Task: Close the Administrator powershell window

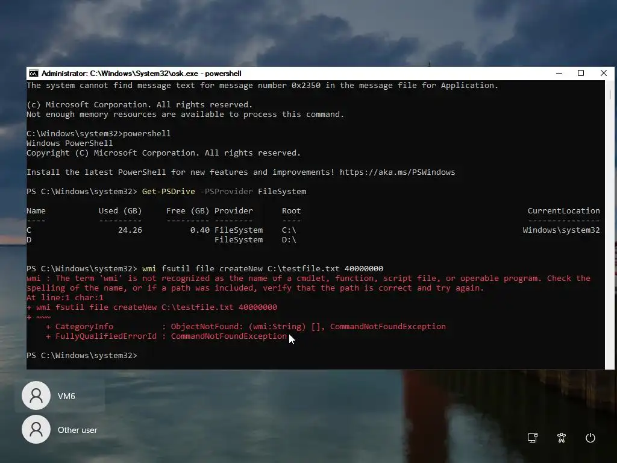Action: tap(604, 73)
